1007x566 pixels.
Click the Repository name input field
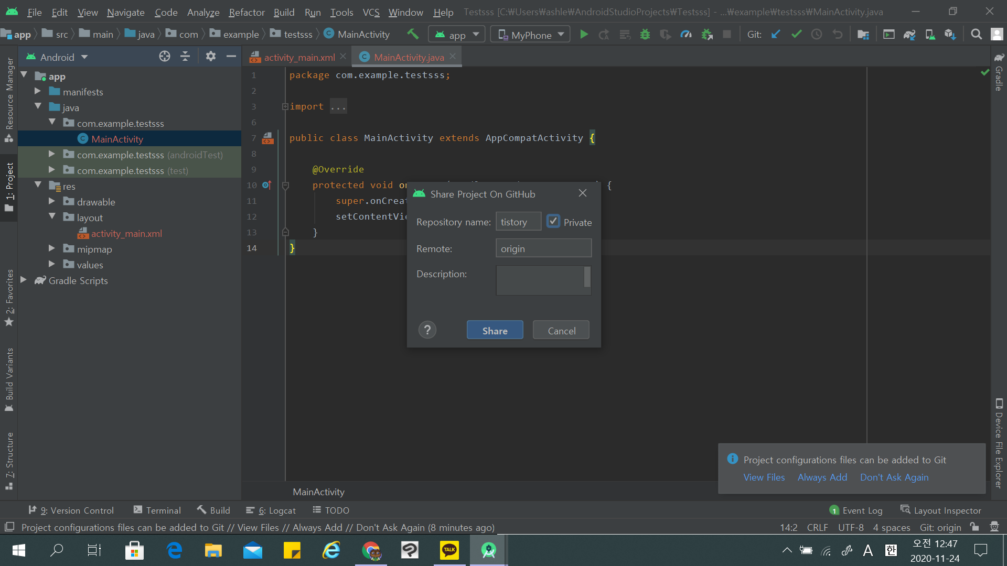pos(518,222)
